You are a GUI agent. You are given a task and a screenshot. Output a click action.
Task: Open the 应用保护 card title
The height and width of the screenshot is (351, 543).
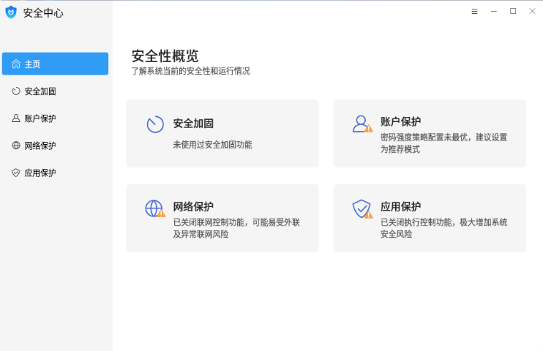pos(401,207)
